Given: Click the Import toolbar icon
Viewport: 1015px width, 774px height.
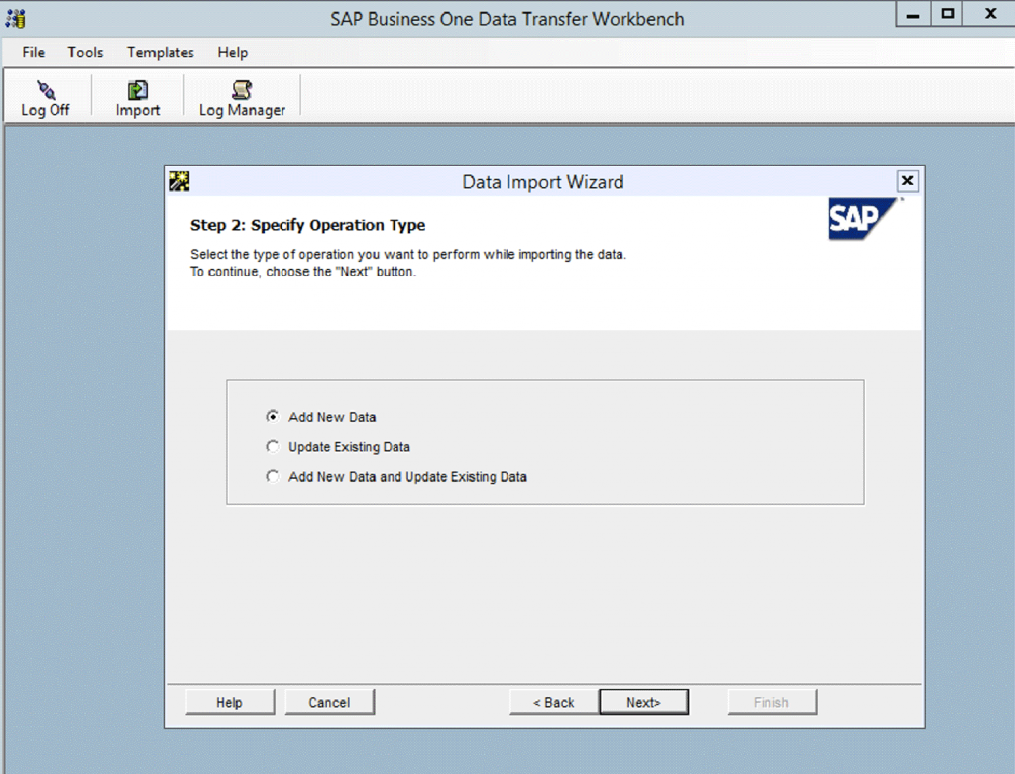Looking at the screenshot, I should 136,96.
